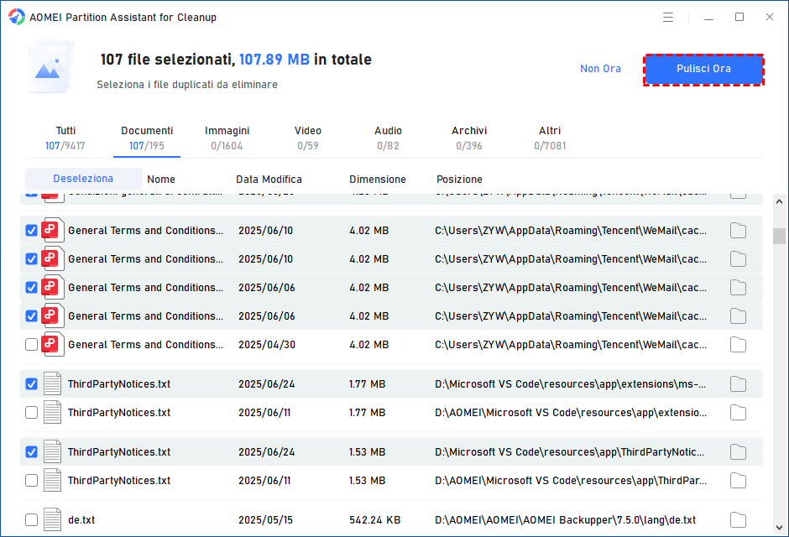789x537 pixels.
Task: Sort files by Data Modifica column
Action: click(x=269, y=180)
